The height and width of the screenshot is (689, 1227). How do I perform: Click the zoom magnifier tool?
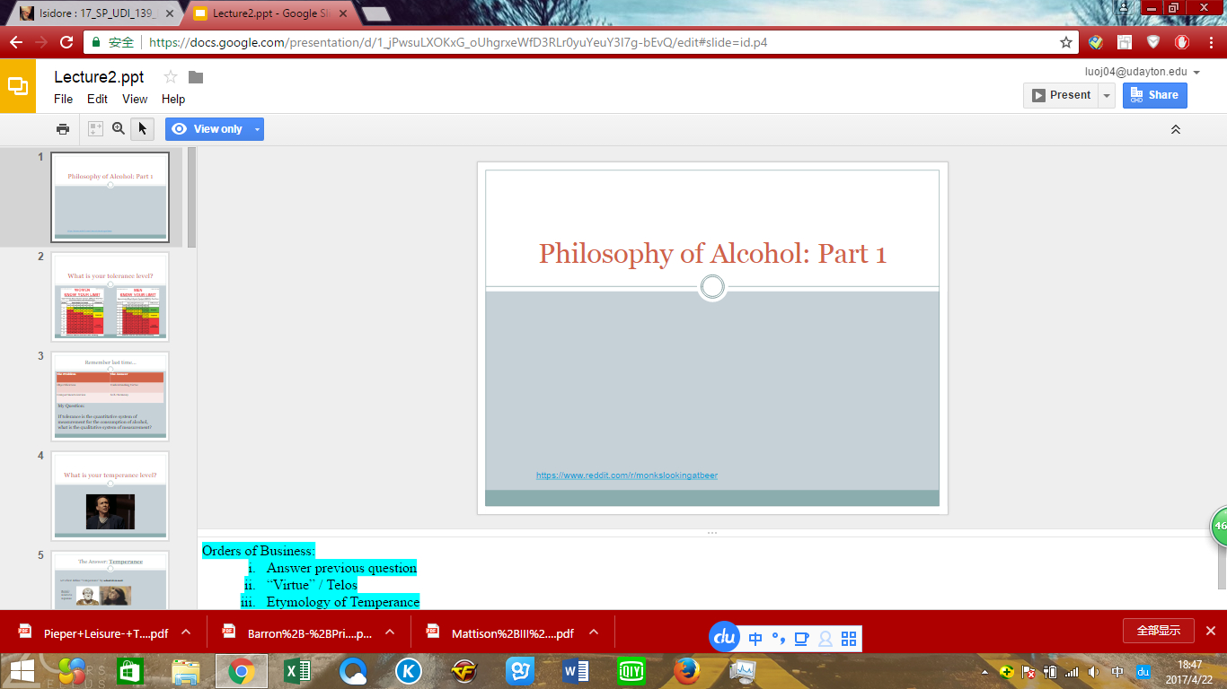click(119, 129)
